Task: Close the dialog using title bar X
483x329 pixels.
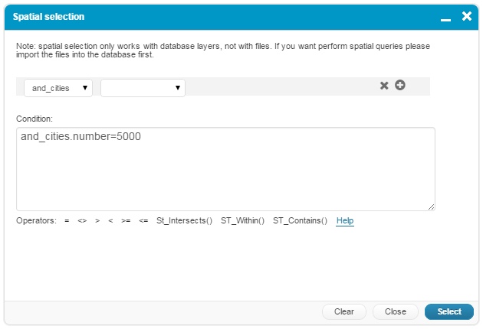Action: click(466, 16)
